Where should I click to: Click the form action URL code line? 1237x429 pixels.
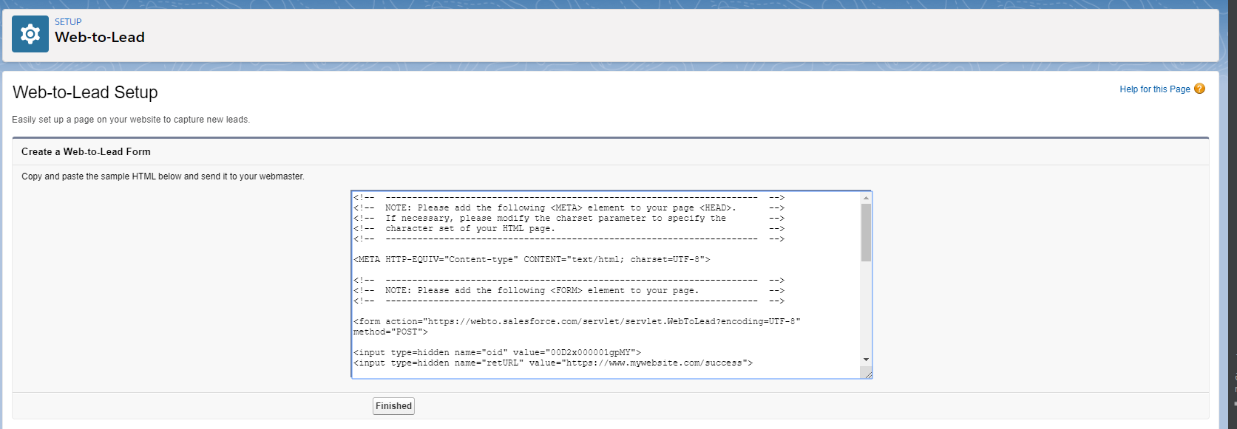[x=577, y=322]
